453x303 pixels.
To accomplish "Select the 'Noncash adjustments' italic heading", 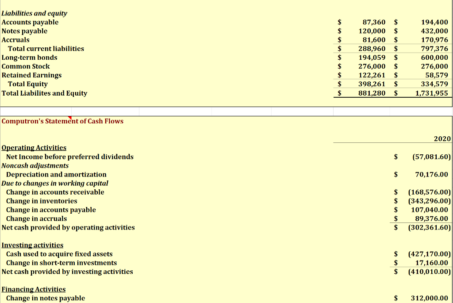I will pos(35,165).
